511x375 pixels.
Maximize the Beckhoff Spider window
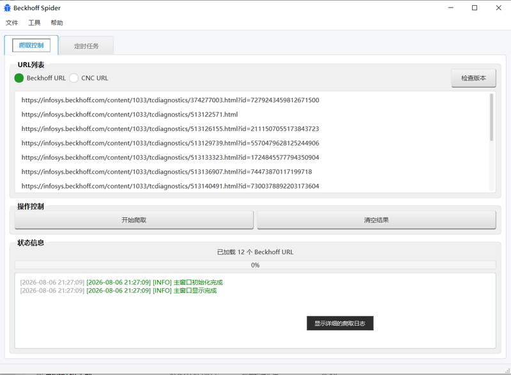click(475, 8)
